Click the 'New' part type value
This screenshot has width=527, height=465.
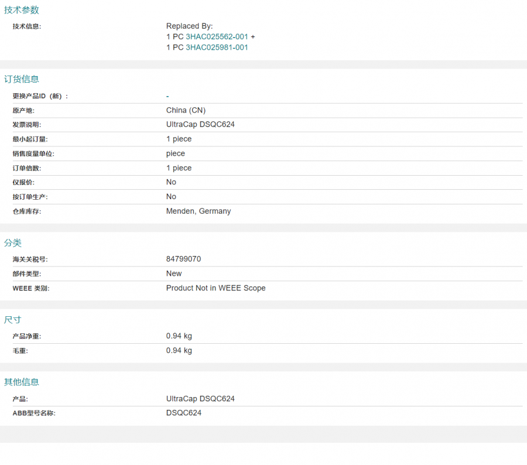174,273
